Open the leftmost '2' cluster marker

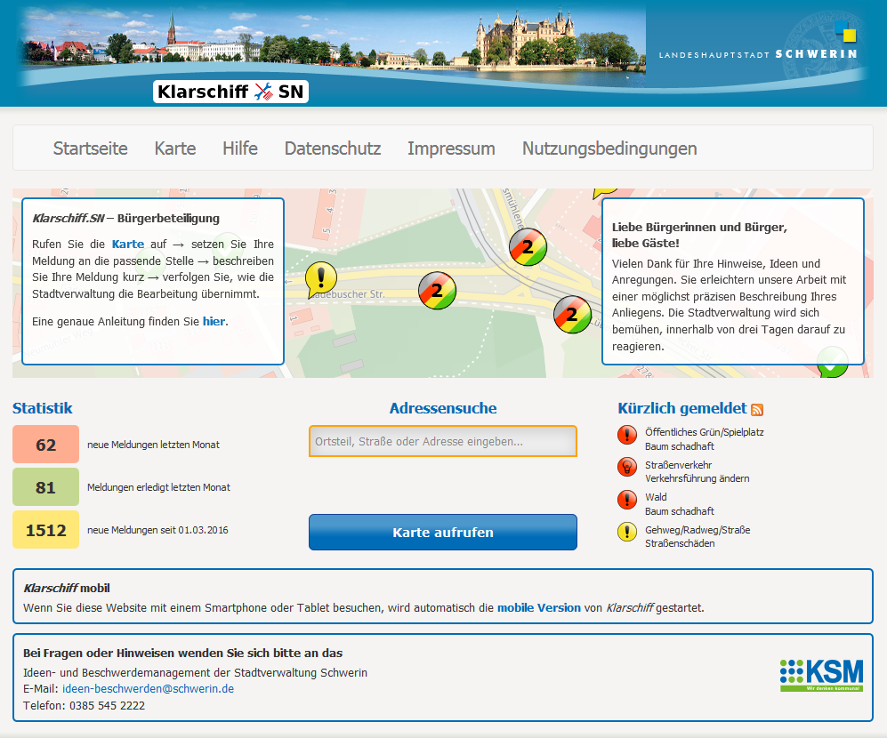[438, 291]
